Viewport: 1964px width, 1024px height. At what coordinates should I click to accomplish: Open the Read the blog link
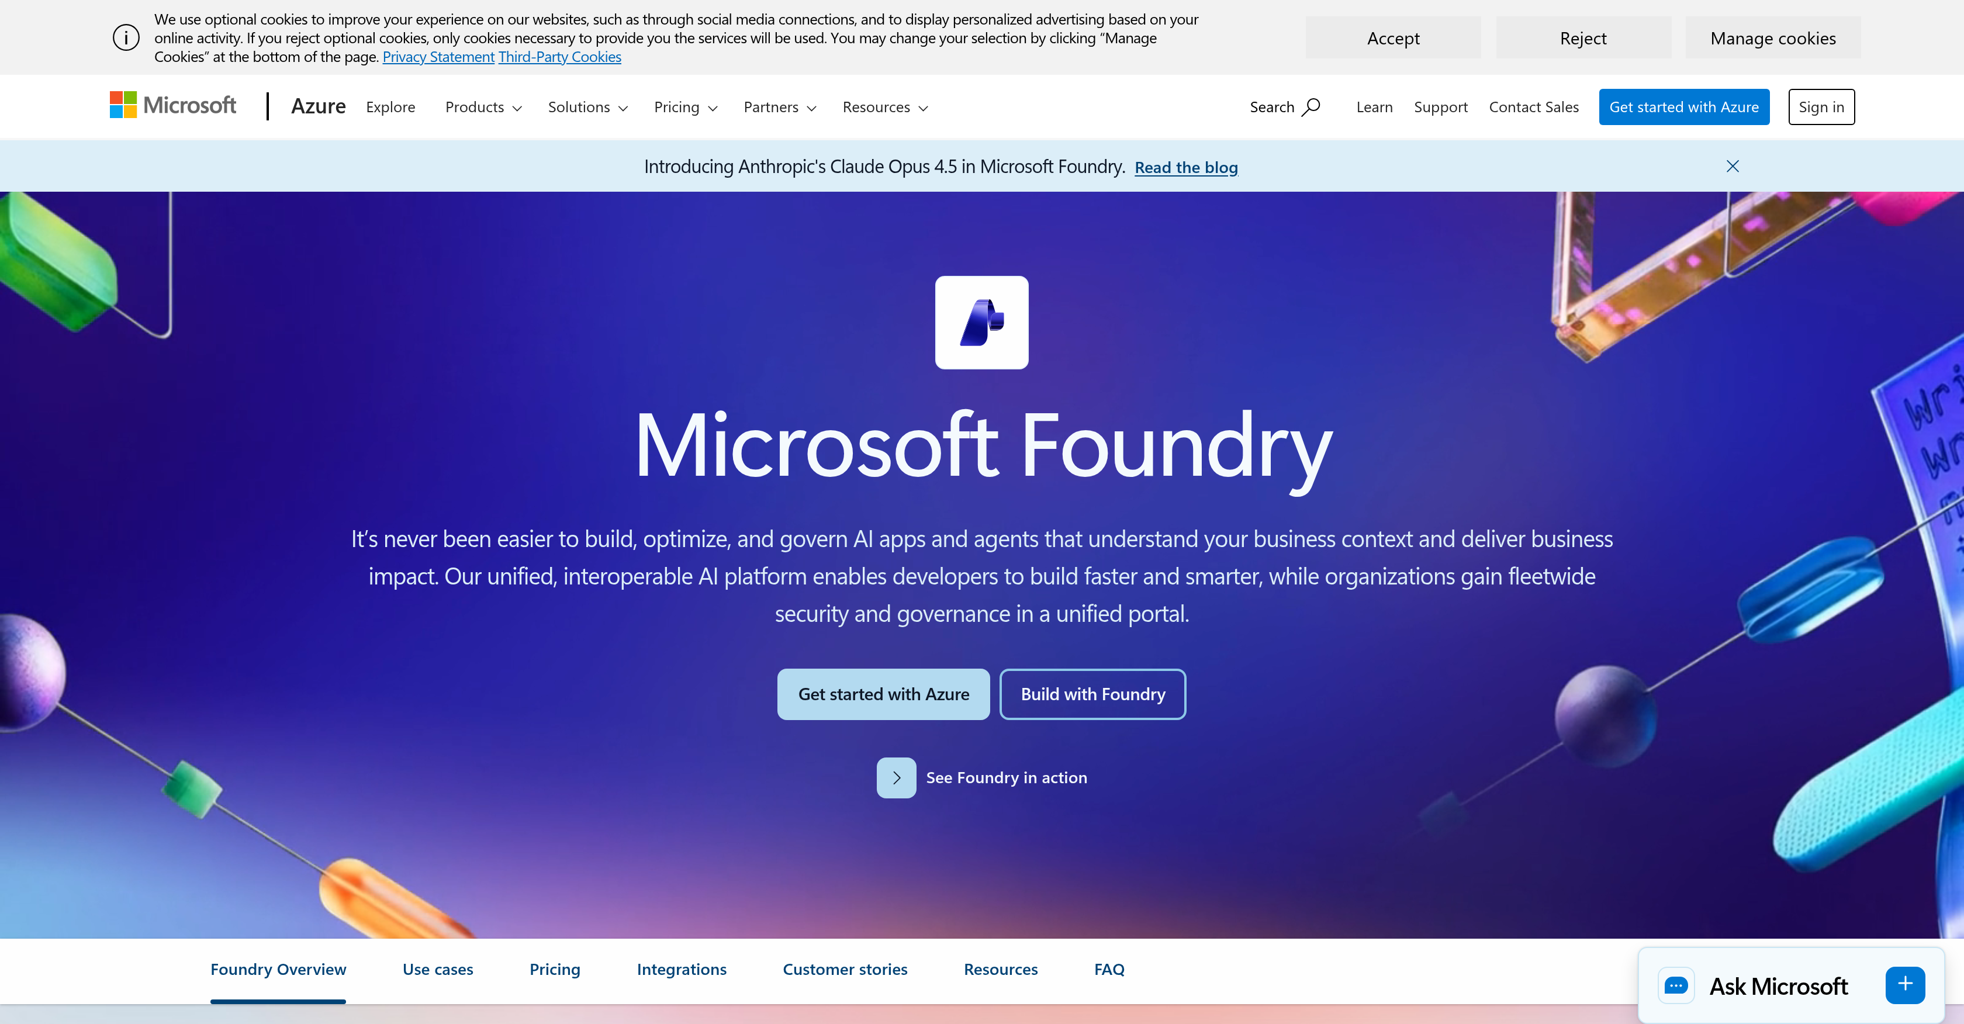(1185, 167)
